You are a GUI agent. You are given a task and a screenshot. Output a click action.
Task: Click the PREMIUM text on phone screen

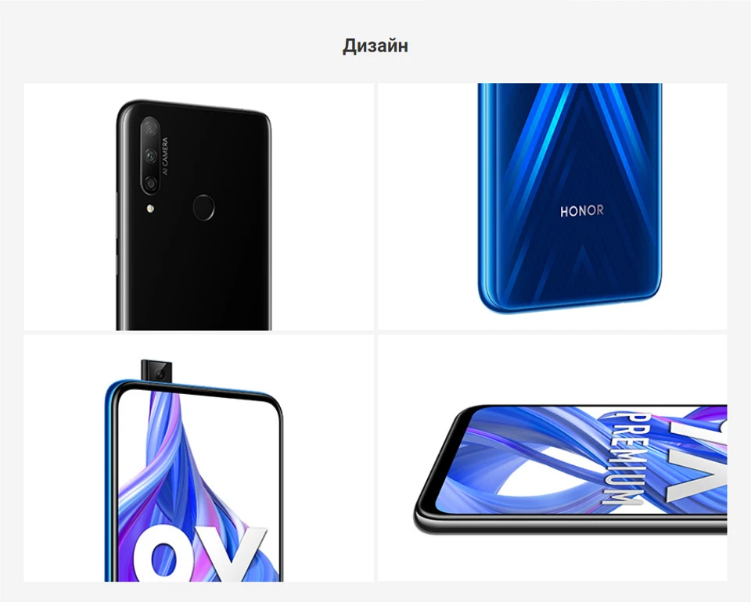click(621, 457)
